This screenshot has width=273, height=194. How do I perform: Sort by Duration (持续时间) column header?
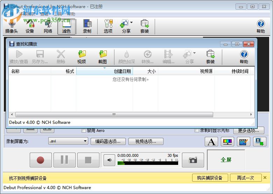click(x=233, y=71)
